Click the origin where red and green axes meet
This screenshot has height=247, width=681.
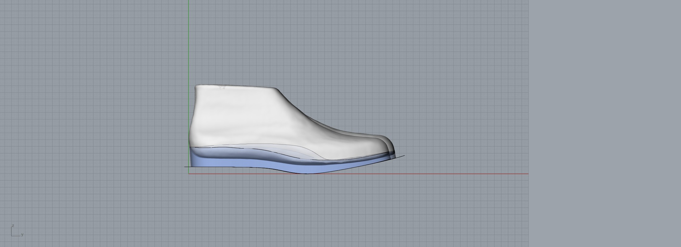(189, 174)
